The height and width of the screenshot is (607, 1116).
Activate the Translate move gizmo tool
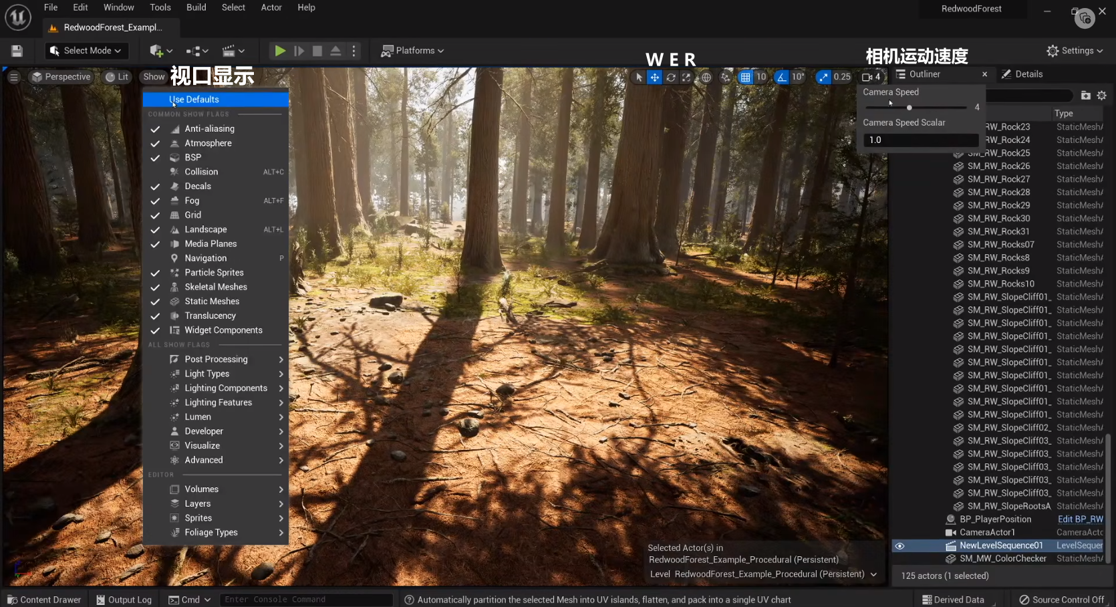[655, 77]
